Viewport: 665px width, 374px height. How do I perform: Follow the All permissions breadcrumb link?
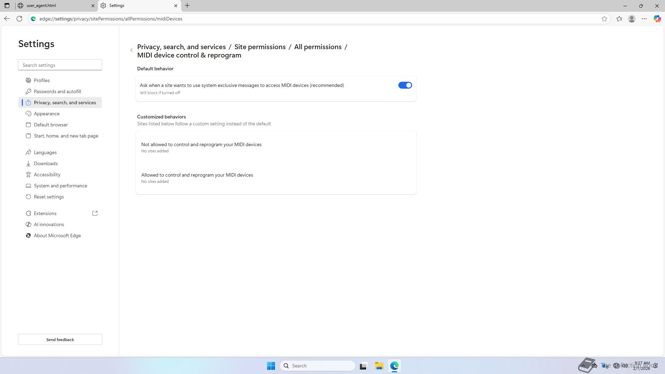pos(318,47)
